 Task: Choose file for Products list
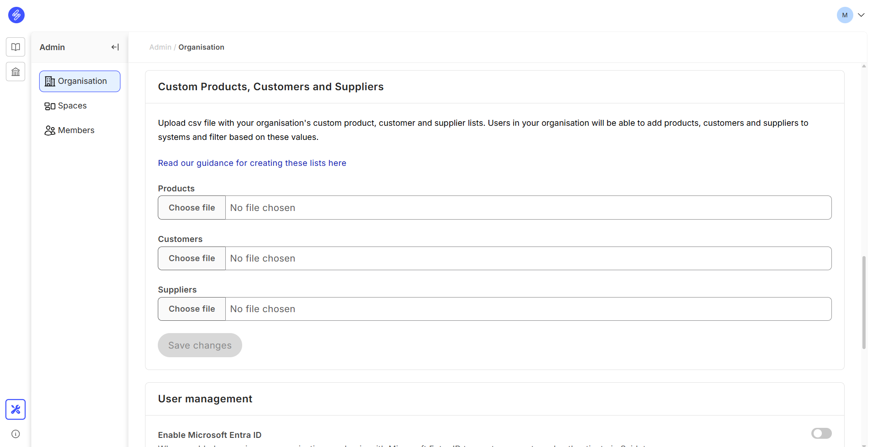pyautogui.click(x=192, y=208)
